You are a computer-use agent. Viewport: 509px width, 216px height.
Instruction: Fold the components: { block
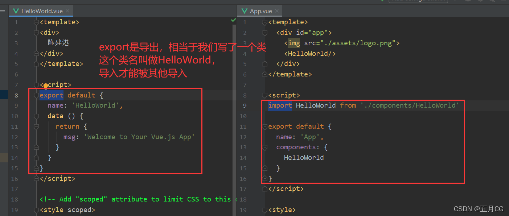264,147
